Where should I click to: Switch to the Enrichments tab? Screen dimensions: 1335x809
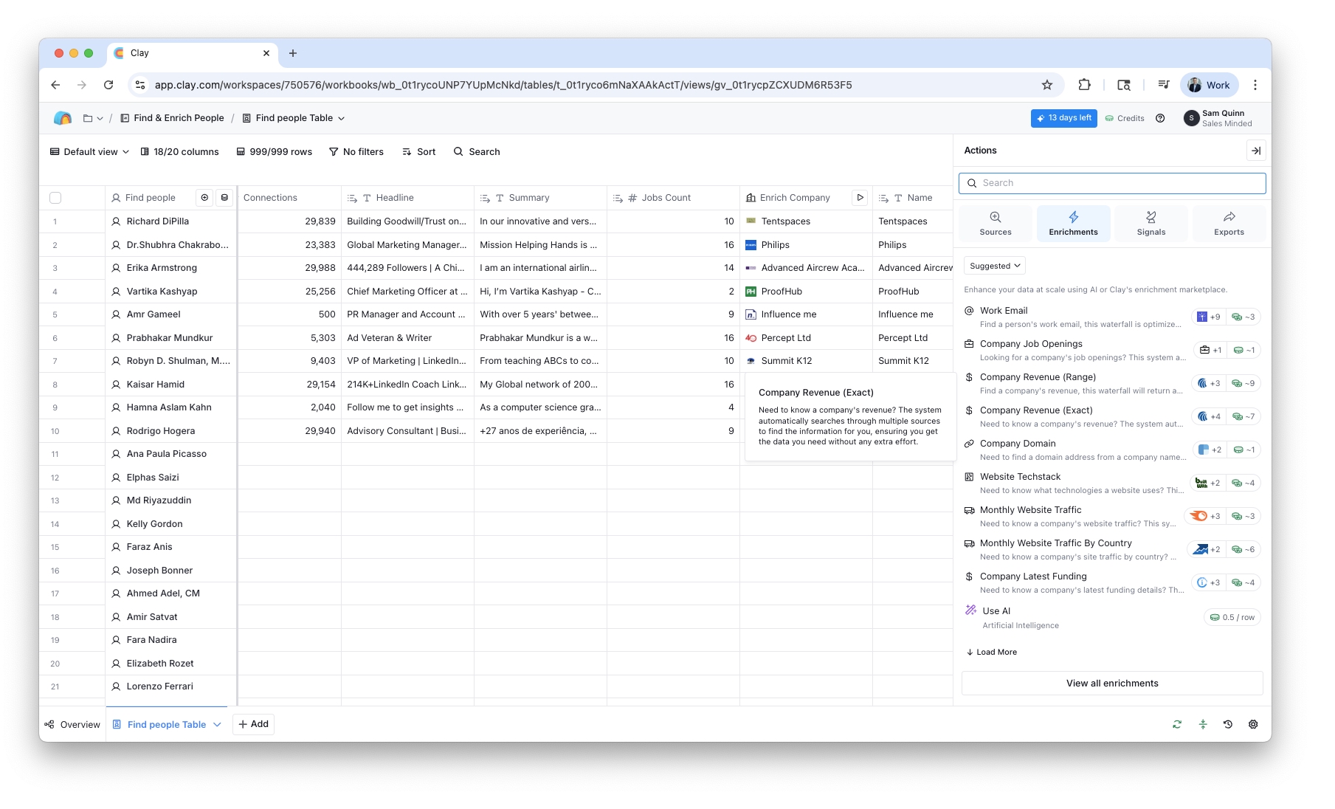(x=1074, y=224)
